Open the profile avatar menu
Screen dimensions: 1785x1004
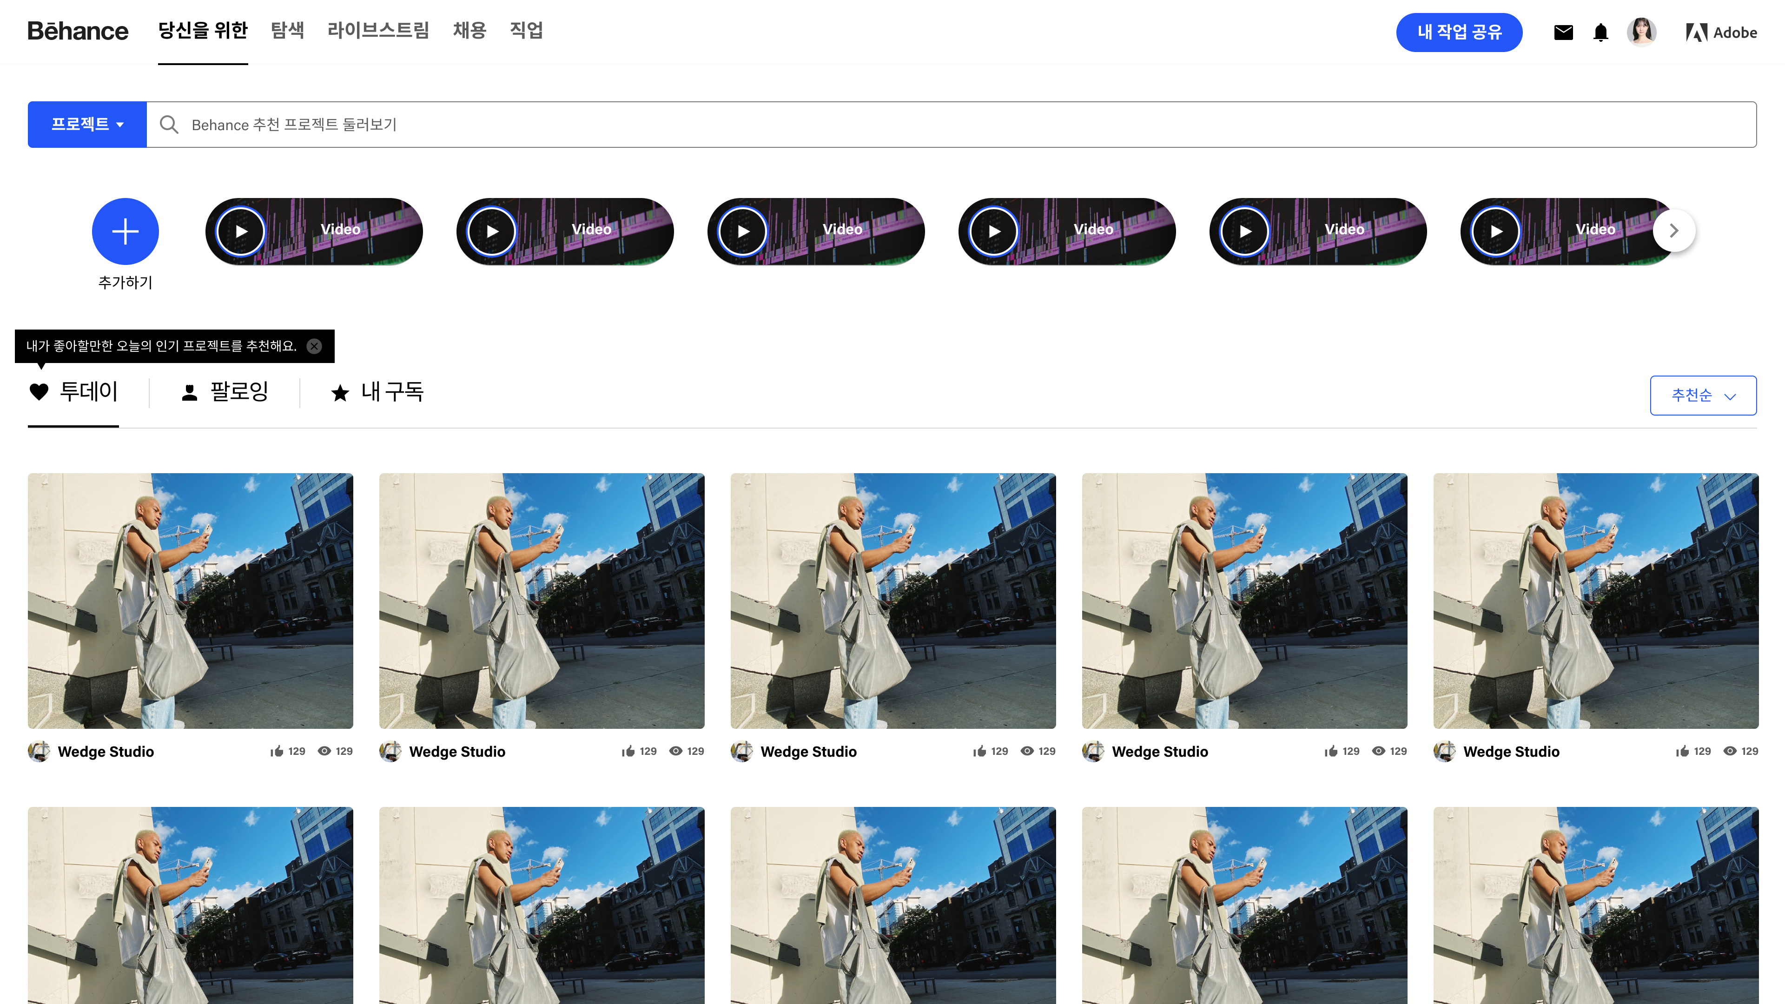(x=1641, y=31)
